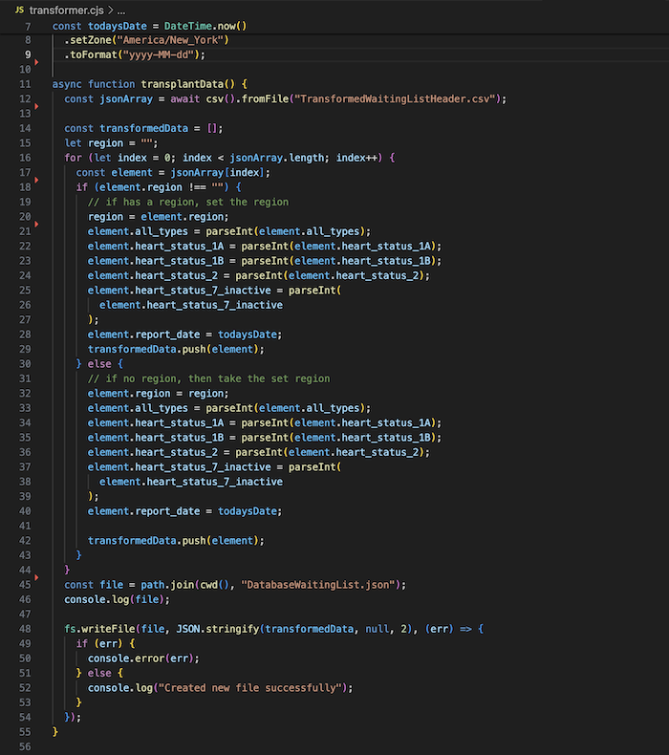The image size is (669, 755).
Task: Click "element.region = region;" on line 32
Action: [159, 394]
